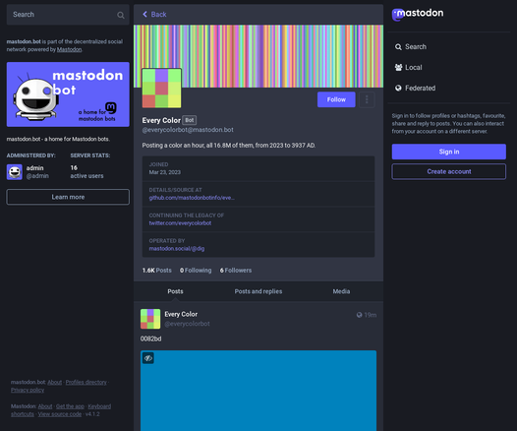Switch to the Media tab
The width and height of the screenshot is (517, 431).
point(341,291)
